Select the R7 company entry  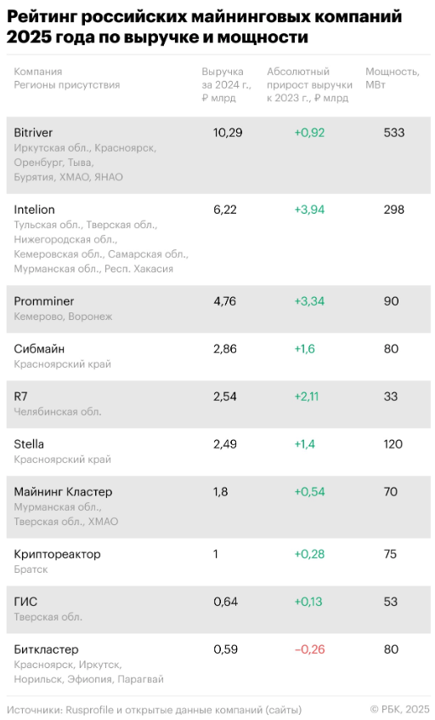20,397
